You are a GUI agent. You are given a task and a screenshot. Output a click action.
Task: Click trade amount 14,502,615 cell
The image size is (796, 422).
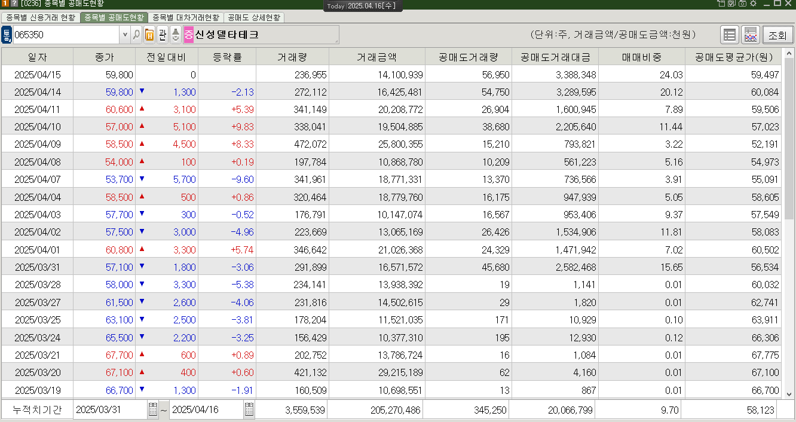[x=376, y=302]
